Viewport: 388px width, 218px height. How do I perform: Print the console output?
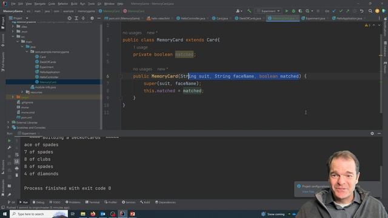click(16, 168)
